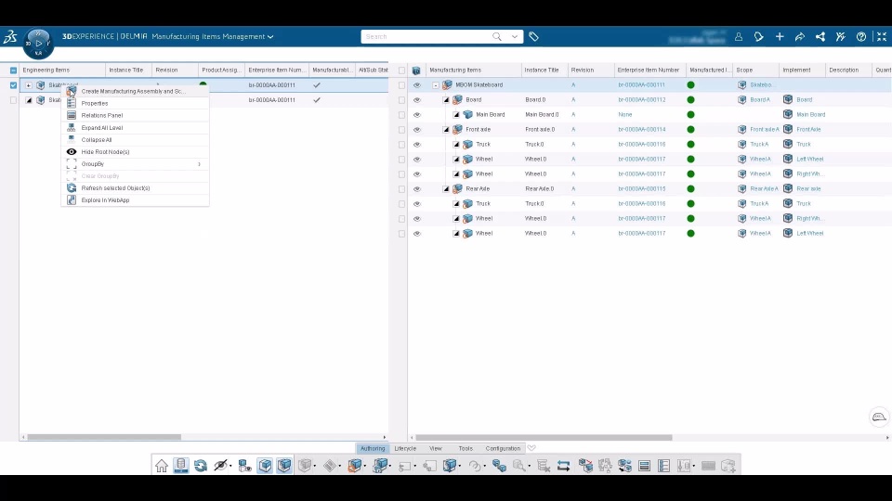Click the Front Axle implement link
This screenshot has height=501, width=892.
point(808,130)
